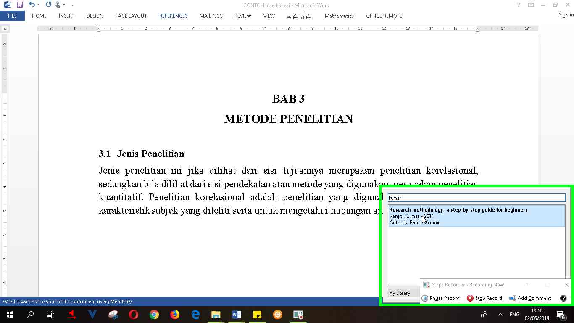Screen dimensions: 574x323
Task: Open Google Chrome from the taskbar
Action: pos(154,315)
